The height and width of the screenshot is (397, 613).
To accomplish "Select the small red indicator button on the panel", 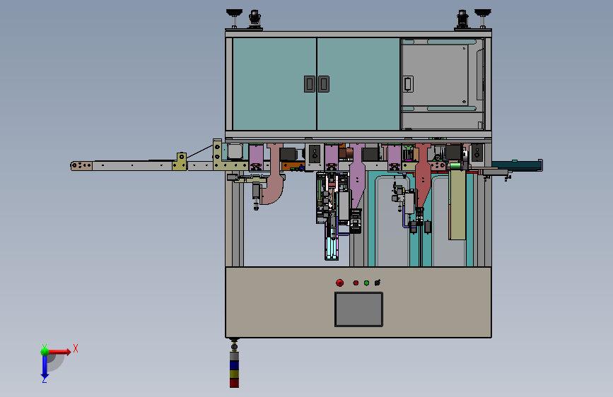I will [356, 283].
